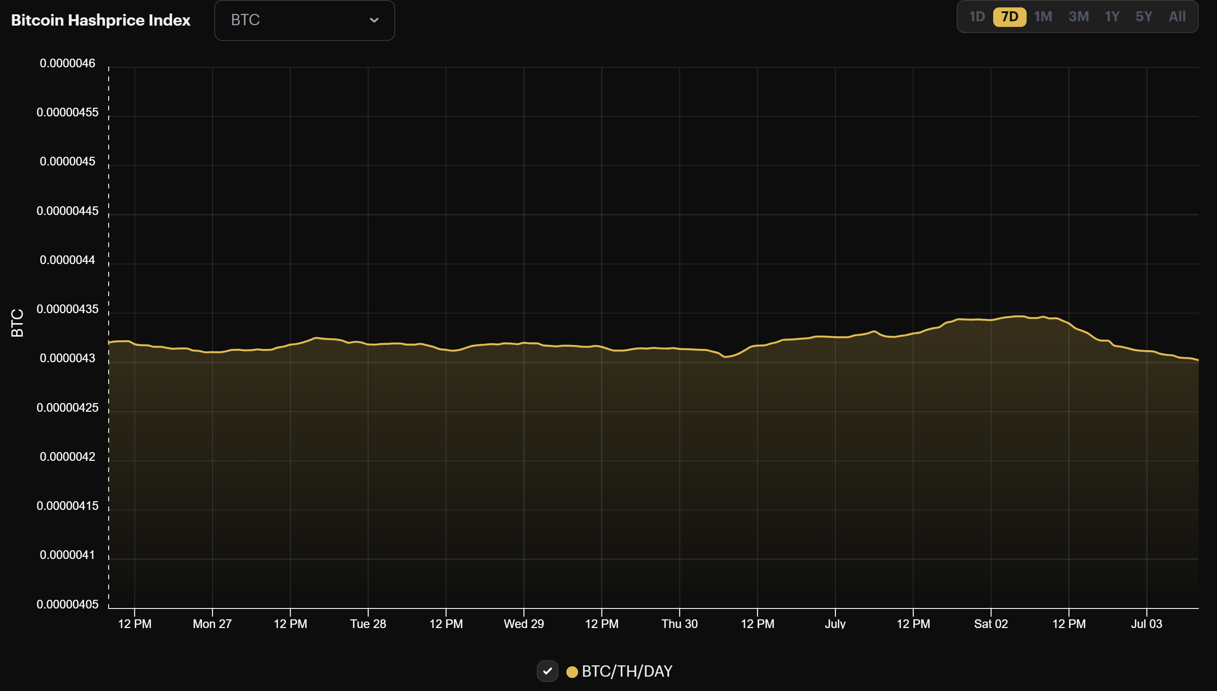This screenshot has width=1217, height=691.
Task: Click the yellow BTC/TH/DAY legend dot
Action: (x=572, y=671)
